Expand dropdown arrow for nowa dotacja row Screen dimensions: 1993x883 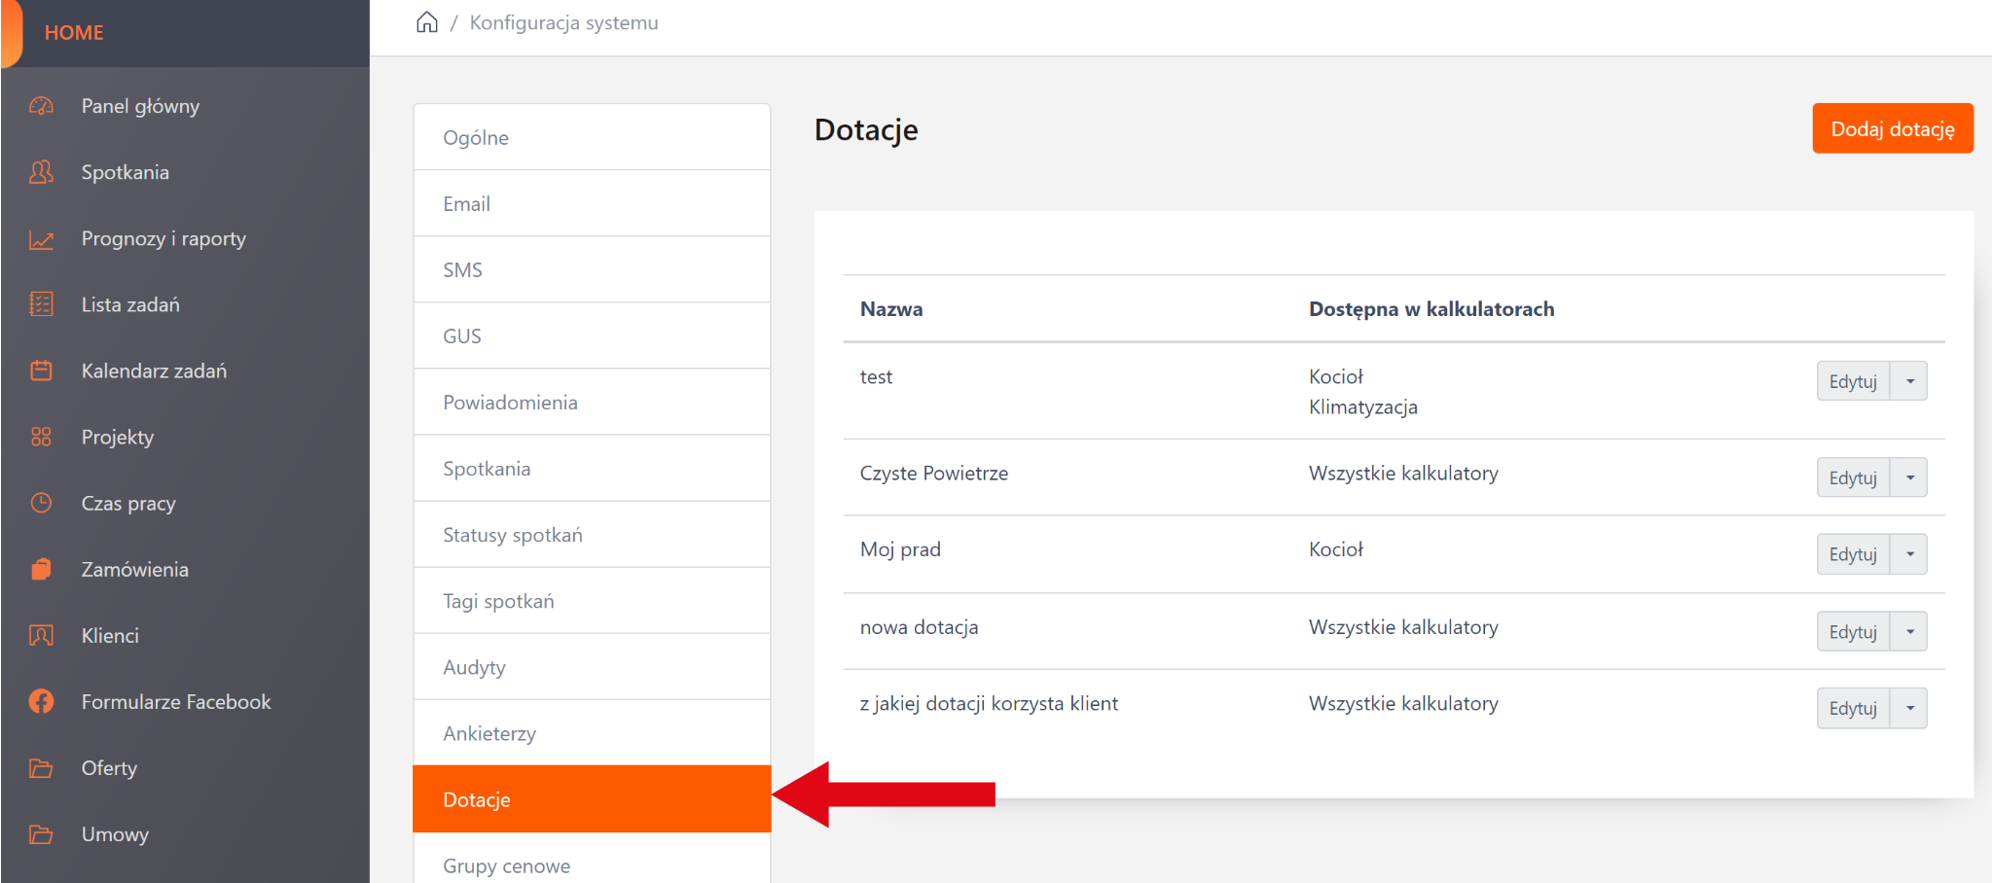(1909, 632)
